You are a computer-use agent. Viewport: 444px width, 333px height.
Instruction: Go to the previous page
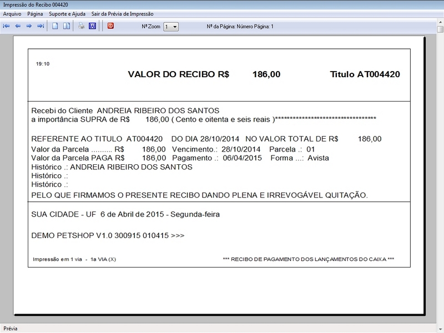18,25
